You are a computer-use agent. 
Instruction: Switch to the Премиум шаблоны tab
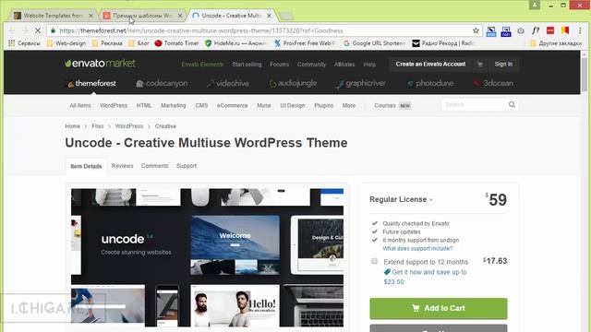(x=142, y=16)
